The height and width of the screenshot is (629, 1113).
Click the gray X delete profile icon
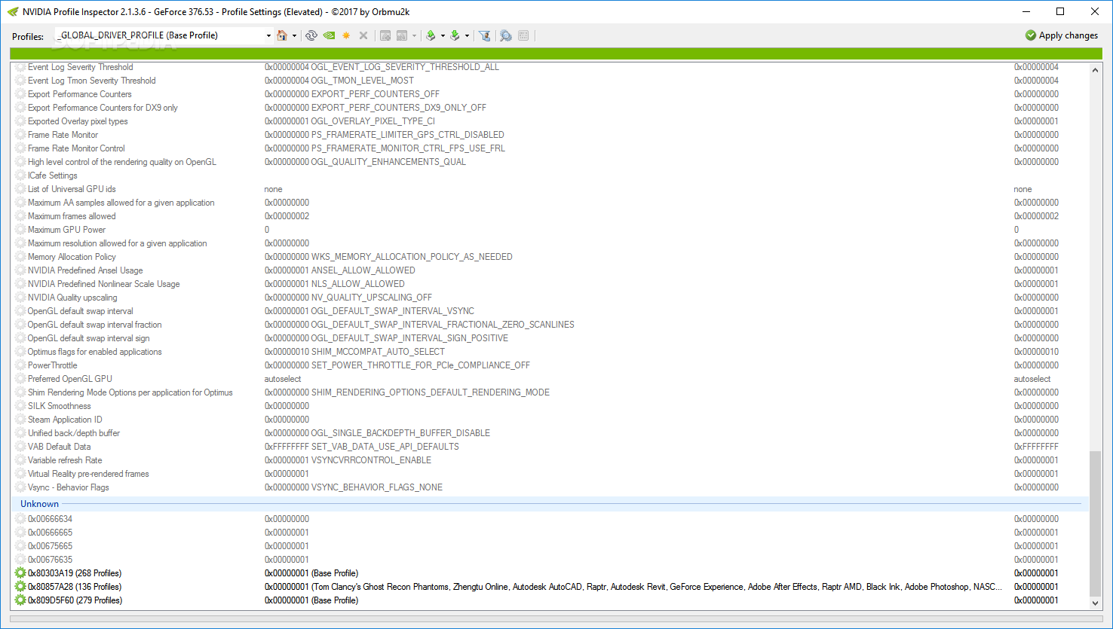pyautogui.click(x=363, y=35)
